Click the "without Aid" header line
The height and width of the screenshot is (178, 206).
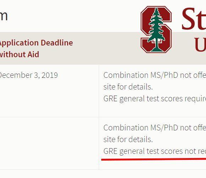[20, 54]
